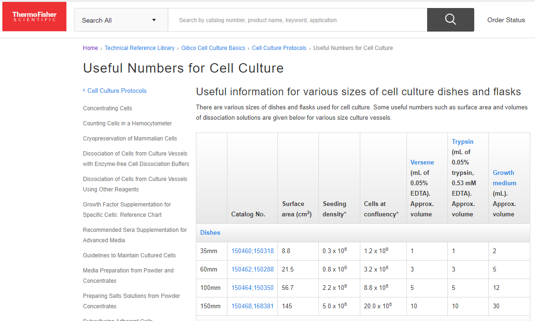Click Cell Culture Protocols breadcrumb link
The image size is (535, 321).
[x=279, y=48]
